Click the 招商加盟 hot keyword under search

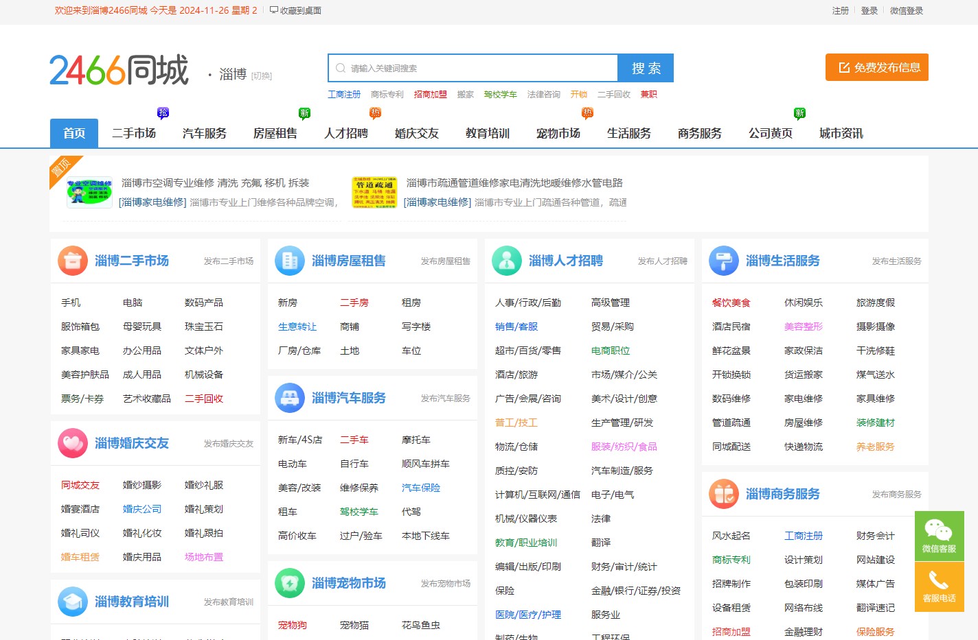tap(431, 94)
